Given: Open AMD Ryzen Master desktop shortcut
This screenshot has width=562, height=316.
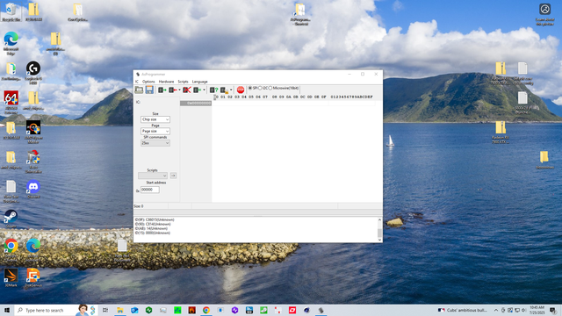Looking at the screenshot, I should (33, 132).
